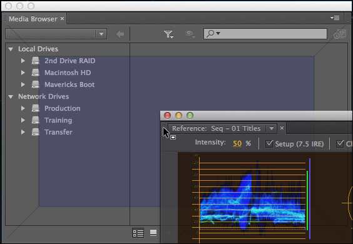Select the Macintosh HD row
Screen dimensions: 353x244
68,73
